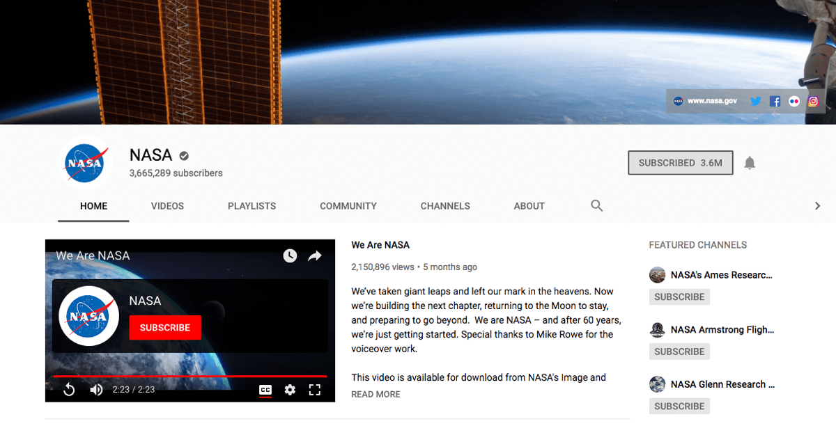Open NASA Armstrong Flight featured channel
The height and width of the screenshot is (426, 836).
(x=722, y=330)
